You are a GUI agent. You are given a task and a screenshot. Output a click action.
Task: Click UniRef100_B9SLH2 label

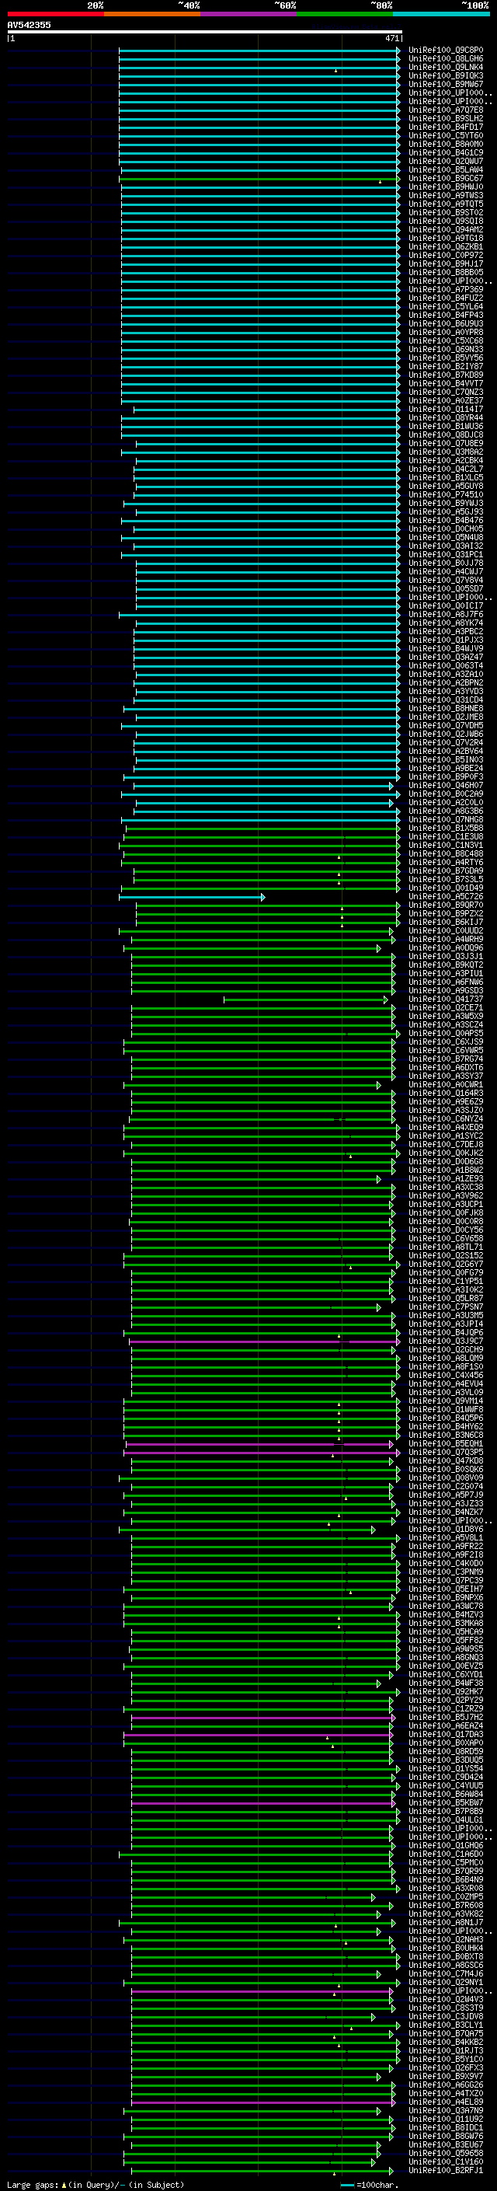[445, 118]
